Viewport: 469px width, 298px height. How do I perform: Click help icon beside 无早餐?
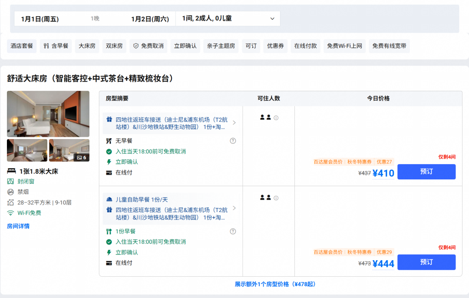tap(233, 141)
